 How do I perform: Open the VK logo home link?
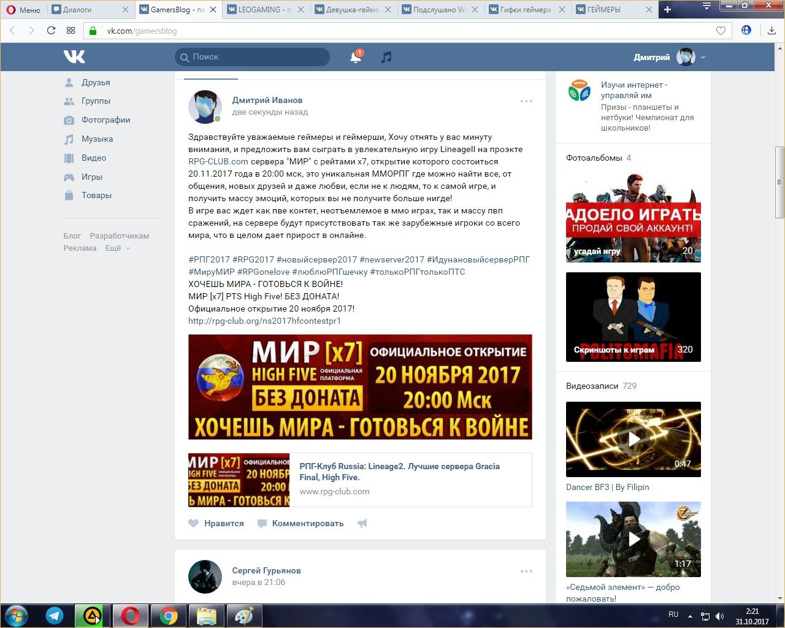pyautogui.click(x=74, y=57)
